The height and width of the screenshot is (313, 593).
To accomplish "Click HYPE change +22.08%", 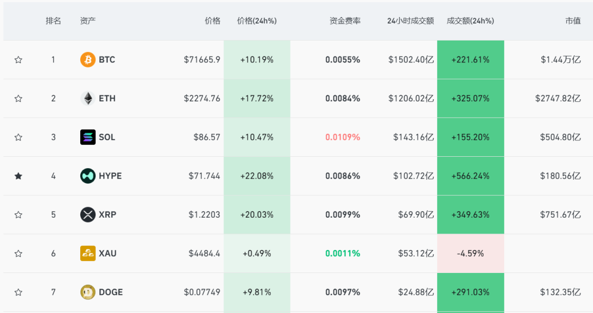I will click(x=257, y=176).
